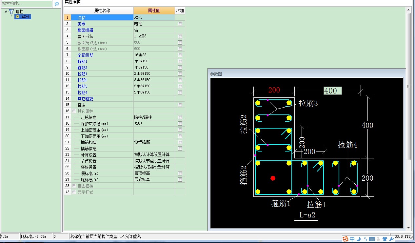Tick the 附加 checkbox for 保护层厚度
The width and height of the screenshot is (415, 243).
(180, 124)
